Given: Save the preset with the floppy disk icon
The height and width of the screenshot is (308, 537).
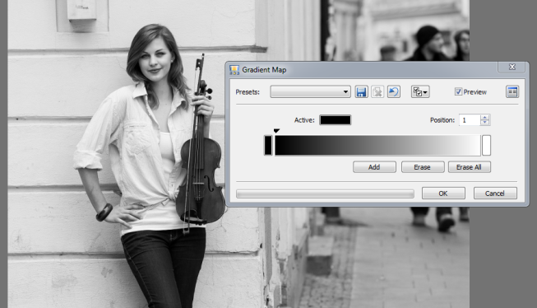Looking at the screenshot, I should pyautogui.click(x=361, y=92).
